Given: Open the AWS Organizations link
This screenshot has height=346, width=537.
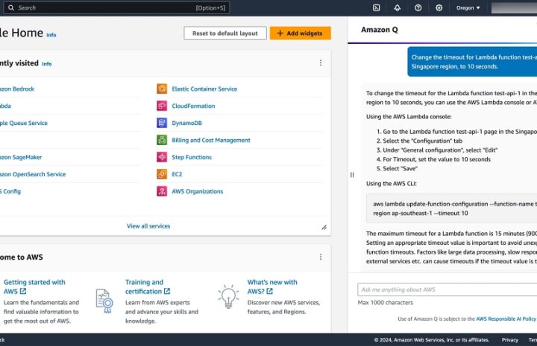Looking at the screenshot, I should (x=197, y=191).
